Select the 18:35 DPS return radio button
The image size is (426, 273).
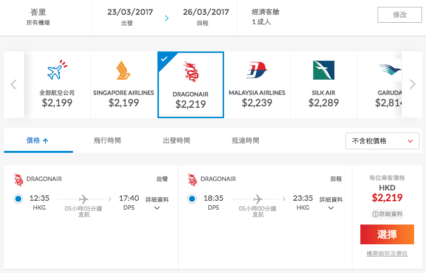coord(192,199)
